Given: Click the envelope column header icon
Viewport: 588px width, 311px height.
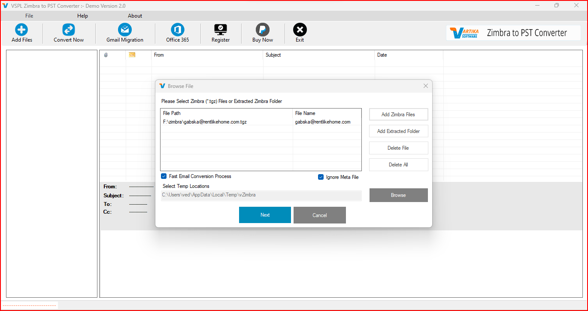Looking at the screenshot, I should point(132,55).
